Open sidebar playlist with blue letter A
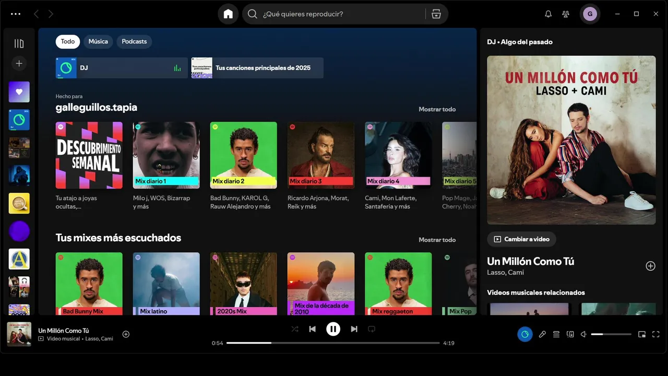This screenshot has width=668, height=376. click(x=19, y=259)
